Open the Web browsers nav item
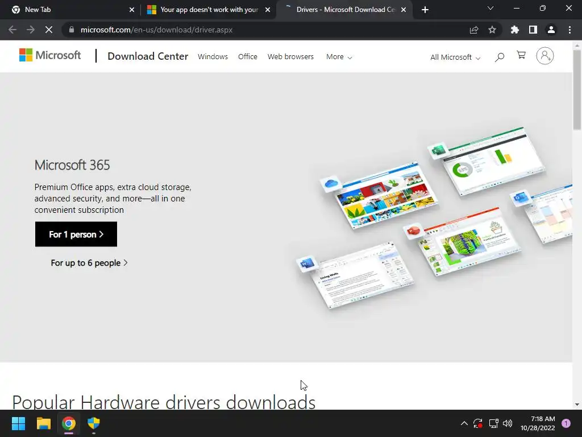The width and height of the screenshot is (582, 437). click(290, 56)
